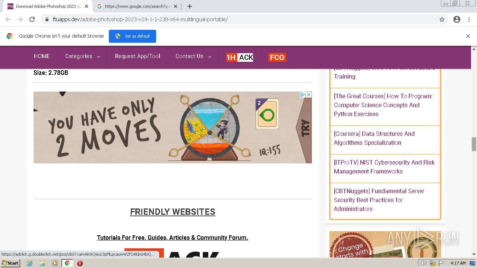Dismiss the default browser notification bar

pyautogui.click(x=468, y=36)
